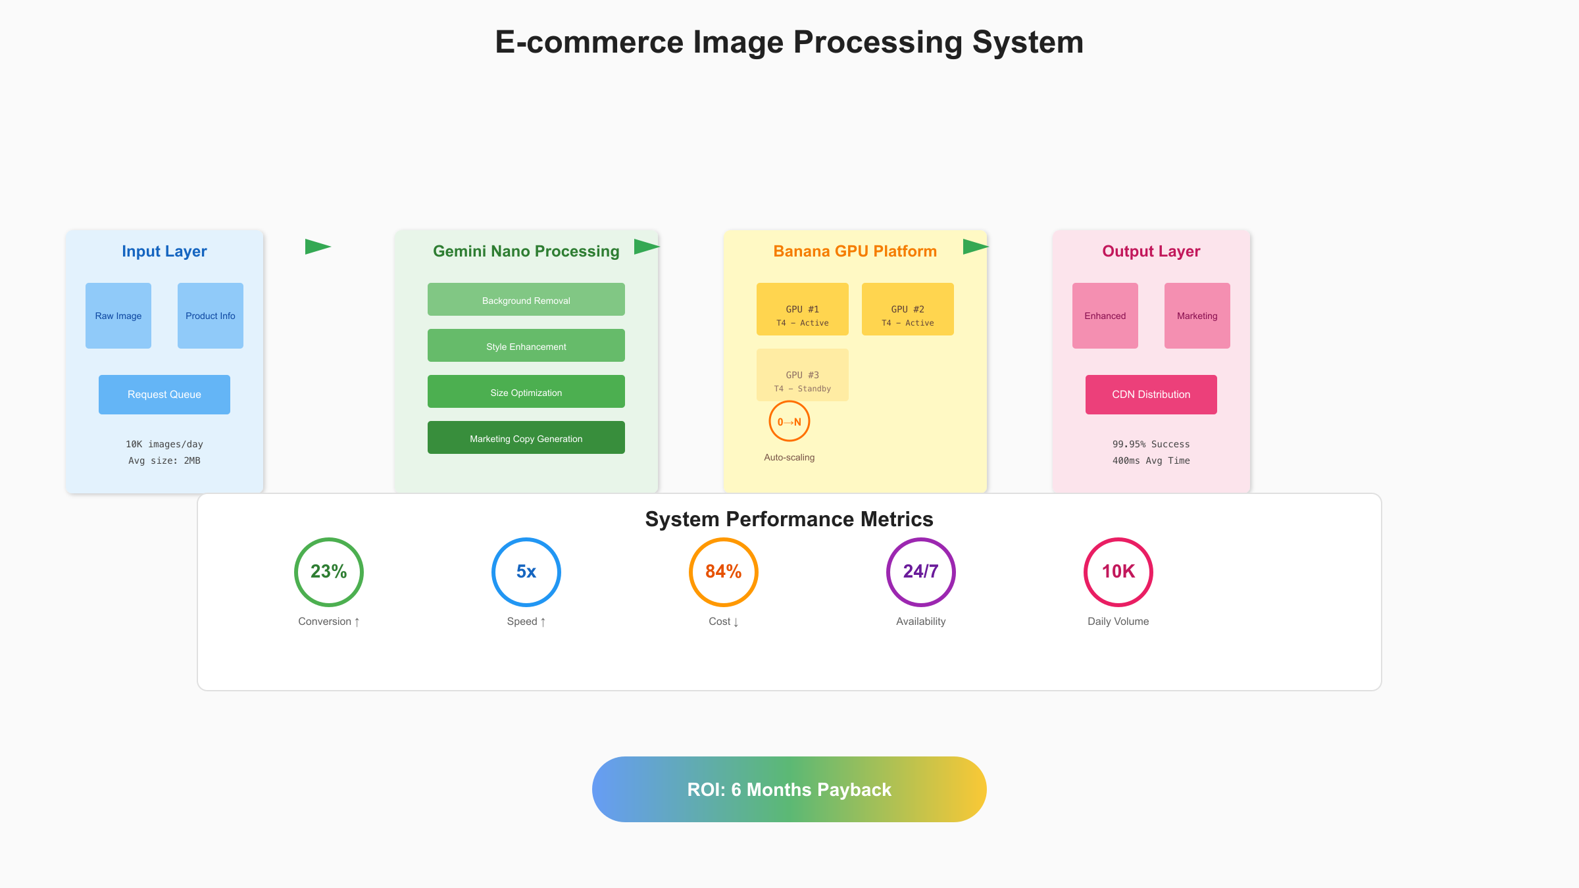Click the 23% Conversion metric circle
Image resolution: width=1579 pixels, height=888 pixels.
click(329, 572)
